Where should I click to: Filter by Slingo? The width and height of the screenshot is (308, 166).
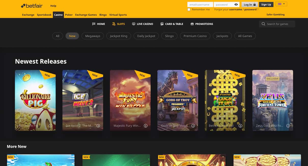pos(169,36)
